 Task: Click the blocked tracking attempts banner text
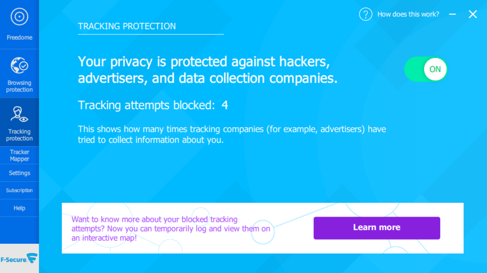click(x=171, y=228)
